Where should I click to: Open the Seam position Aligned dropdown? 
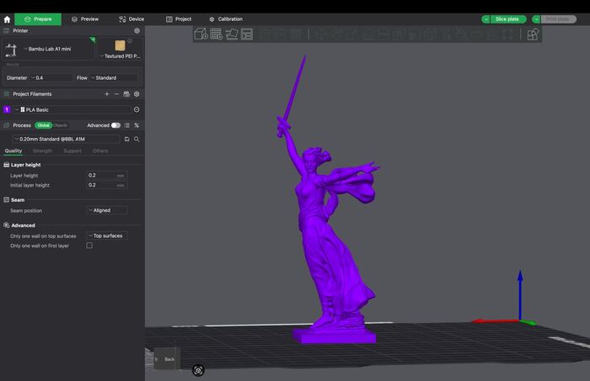107,210
